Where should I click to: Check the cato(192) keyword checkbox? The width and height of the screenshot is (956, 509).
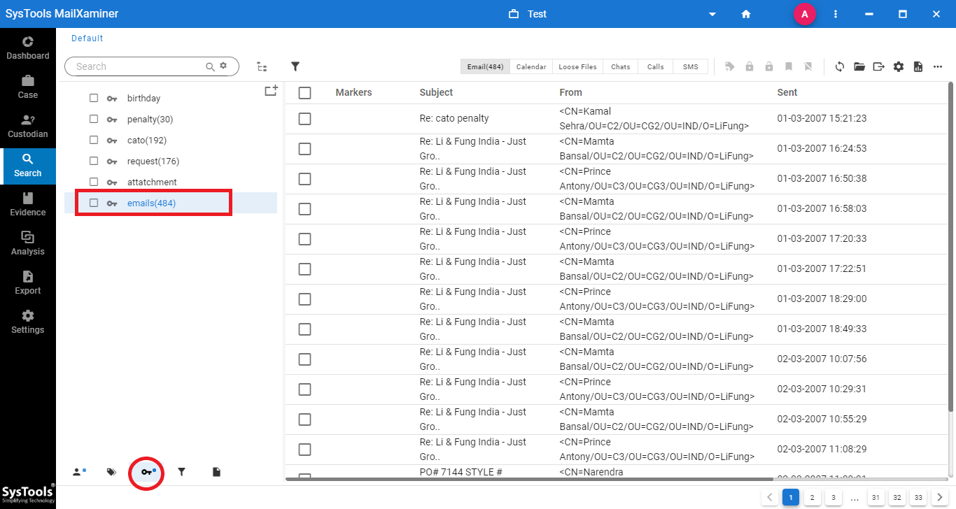pos(94,140)
